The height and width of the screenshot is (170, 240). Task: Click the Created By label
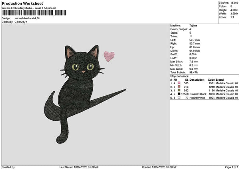8,167
